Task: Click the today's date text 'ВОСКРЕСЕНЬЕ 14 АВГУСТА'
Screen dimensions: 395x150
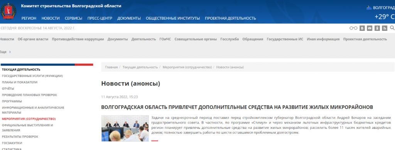Action: (40, 28)
